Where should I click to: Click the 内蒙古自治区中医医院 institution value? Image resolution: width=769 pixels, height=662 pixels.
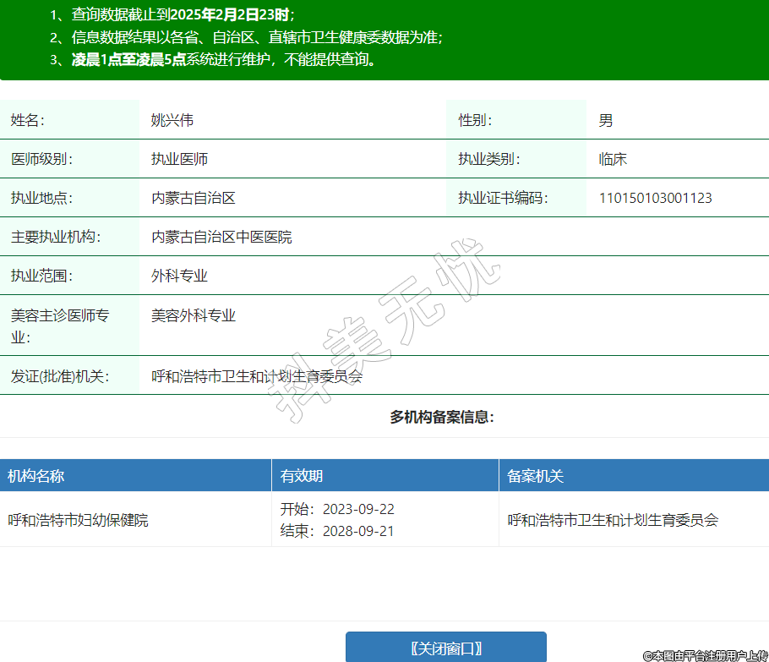click(x=221, y=237)
